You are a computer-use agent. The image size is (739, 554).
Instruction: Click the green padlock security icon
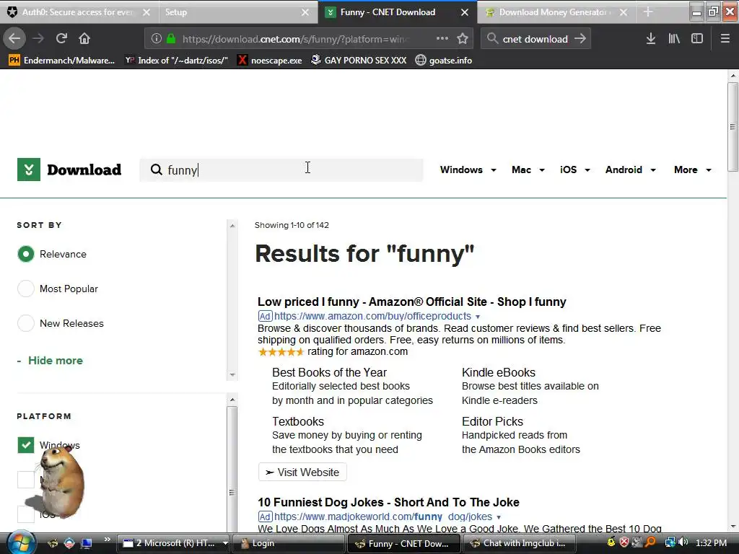tap(171, 39)
